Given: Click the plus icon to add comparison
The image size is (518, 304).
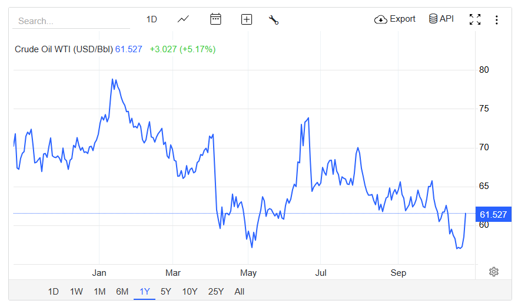Looking at the screenshot, I should (x=247, y=19).
